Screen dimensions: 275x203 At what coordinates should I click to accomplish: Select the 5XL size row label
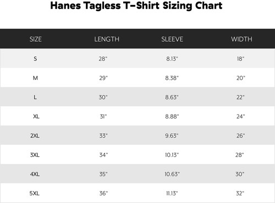coord(35,193)
